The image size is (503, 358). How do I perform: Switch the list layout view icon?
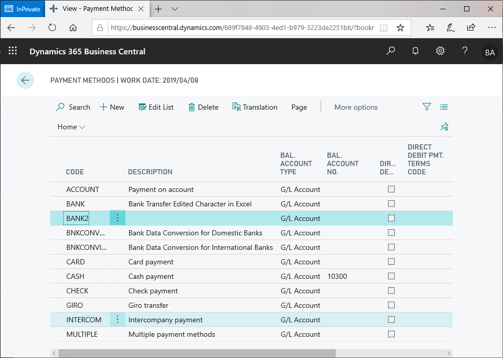click(x=444, y=107)
